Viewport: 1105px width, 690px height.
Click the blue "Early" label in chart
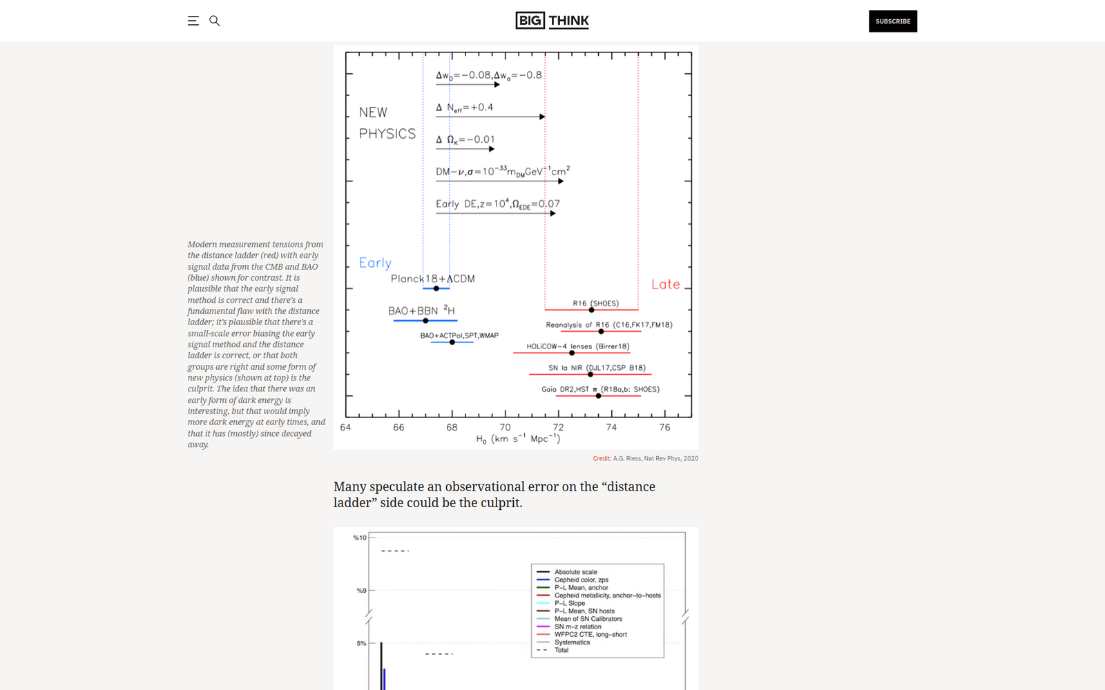375,263
